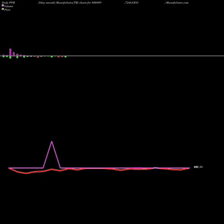The height and width of the screenshot is (224, 224).
Task: Click the 'Volume' legend label
Action: pyautogui.click(x=9, y=6)
